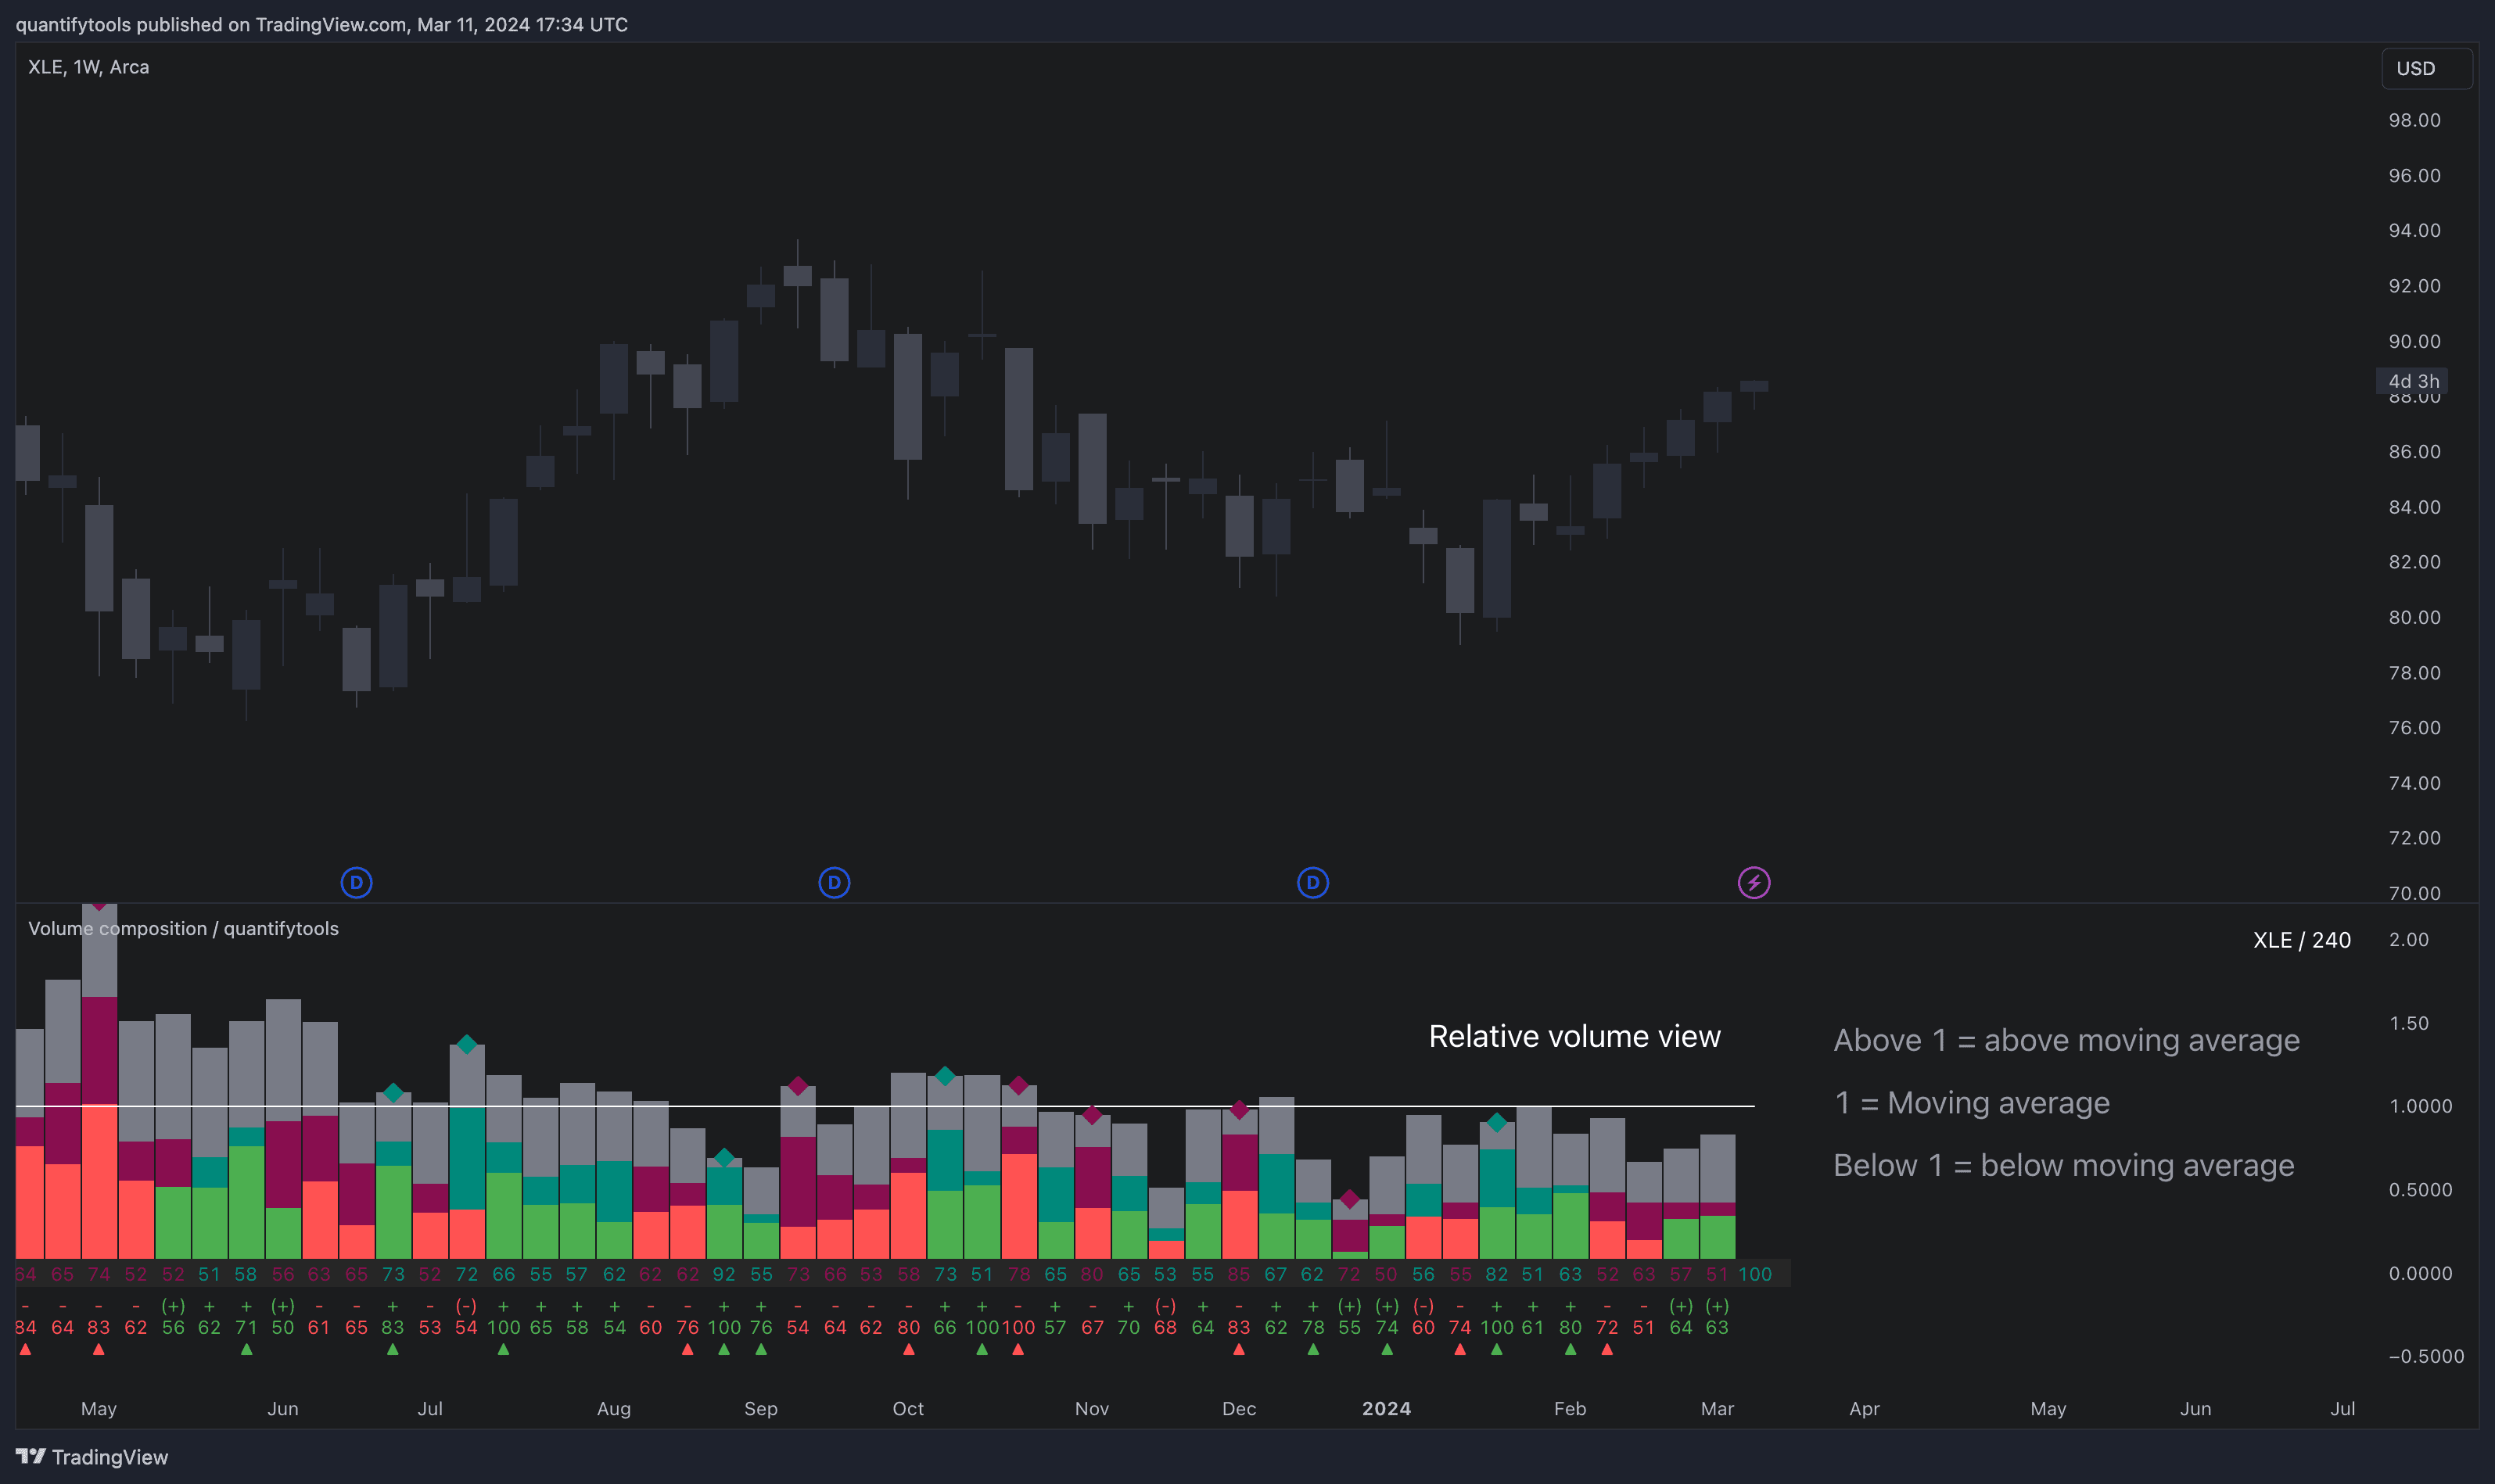
Task: Click the Mar month label
Action: 1717,1408
